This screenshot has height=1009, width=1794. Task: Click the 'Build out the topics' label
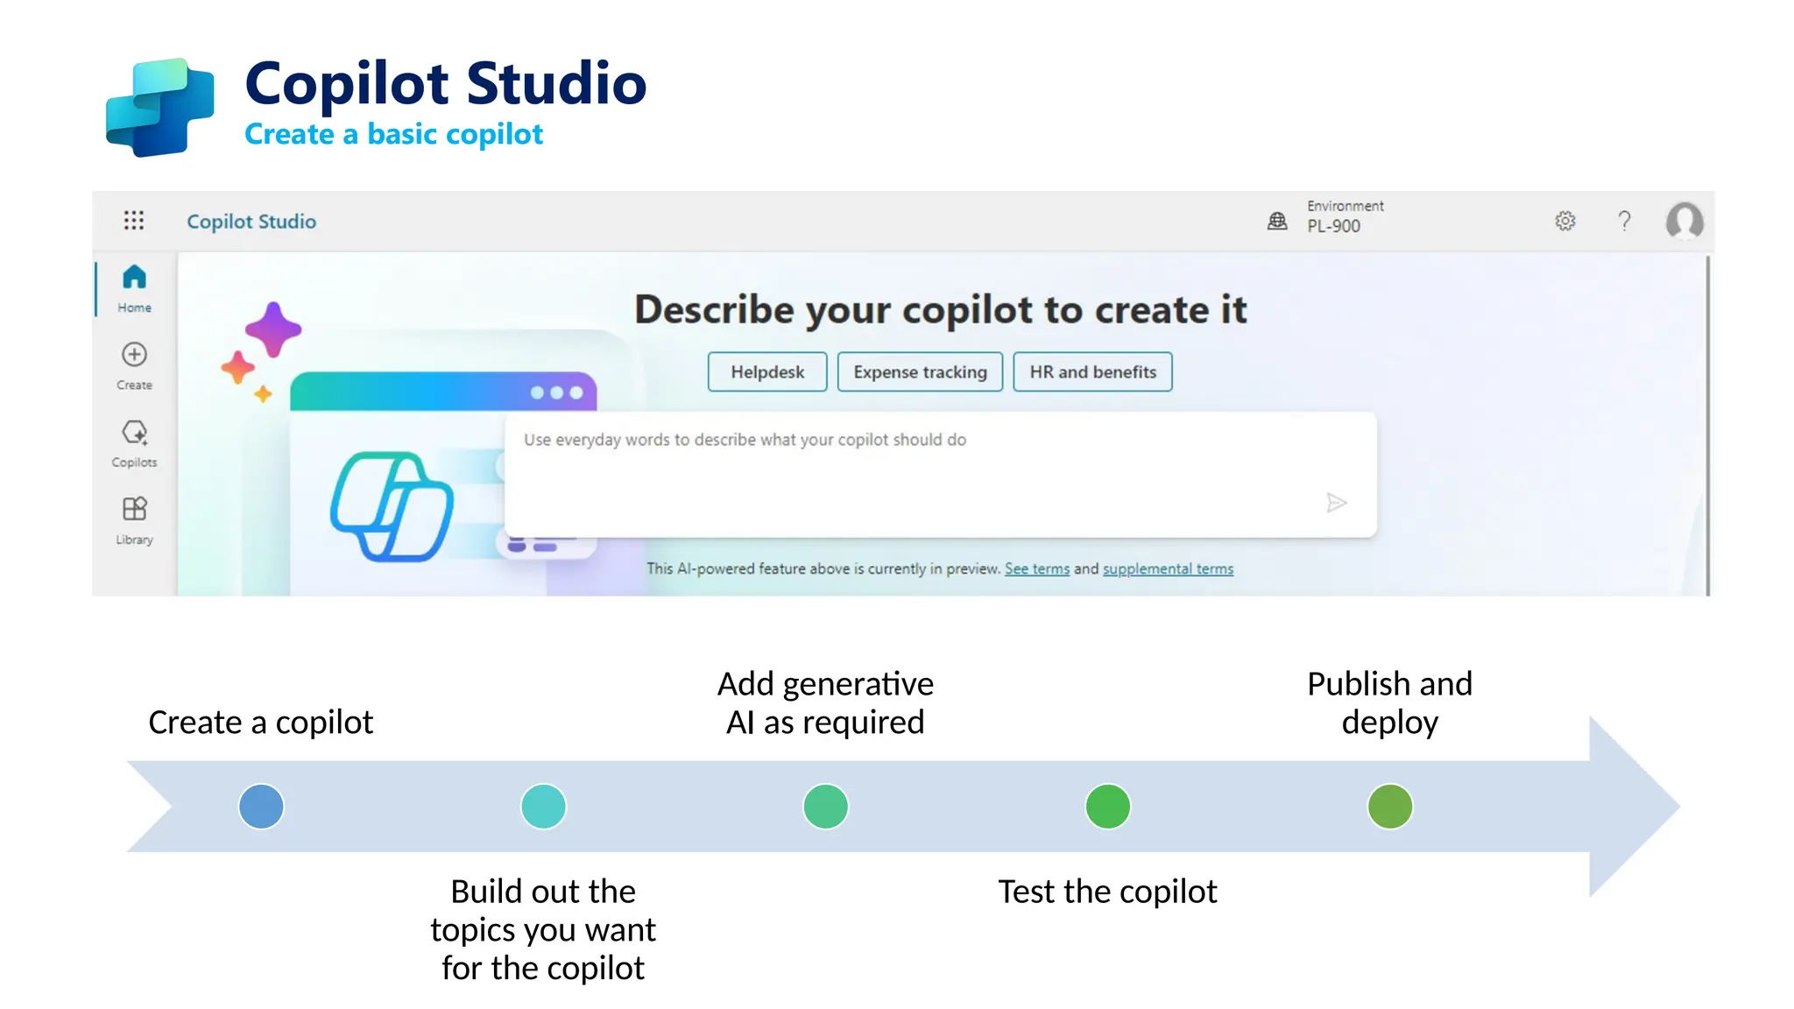pos(543,929)
